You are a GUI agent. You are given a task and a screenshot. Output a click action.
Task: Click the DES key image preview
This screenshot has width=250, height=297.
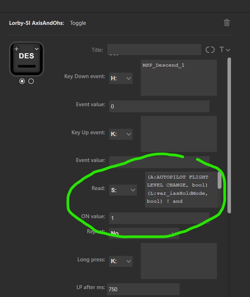point(27,59)
